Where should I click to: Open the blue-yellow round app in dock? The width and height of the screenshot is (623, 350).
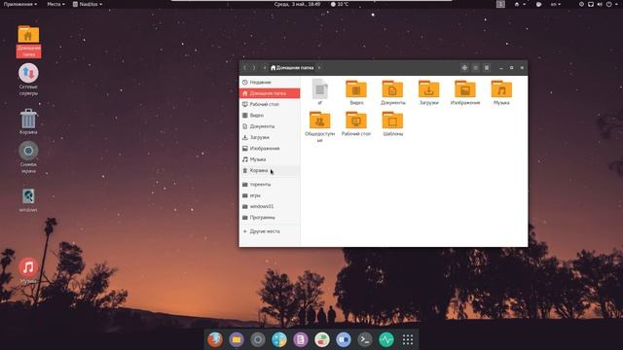click(279, 339)
